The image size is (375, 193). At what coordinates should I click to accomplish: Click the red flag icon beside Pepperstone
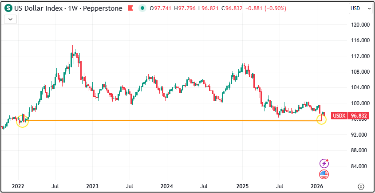click(130, 8)
